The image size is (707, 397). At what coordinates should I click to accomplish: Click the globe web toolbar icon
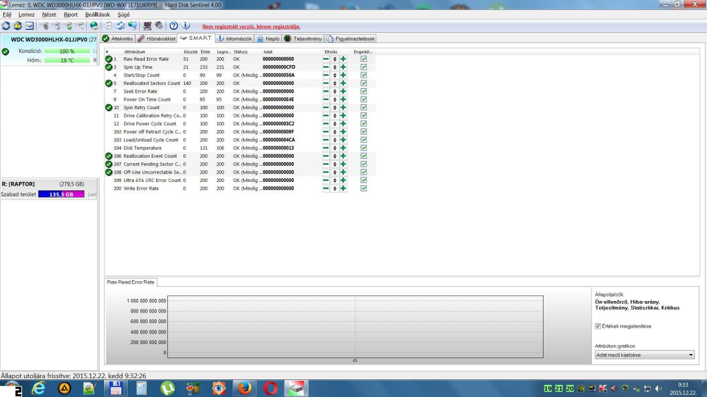click(94, 26)
